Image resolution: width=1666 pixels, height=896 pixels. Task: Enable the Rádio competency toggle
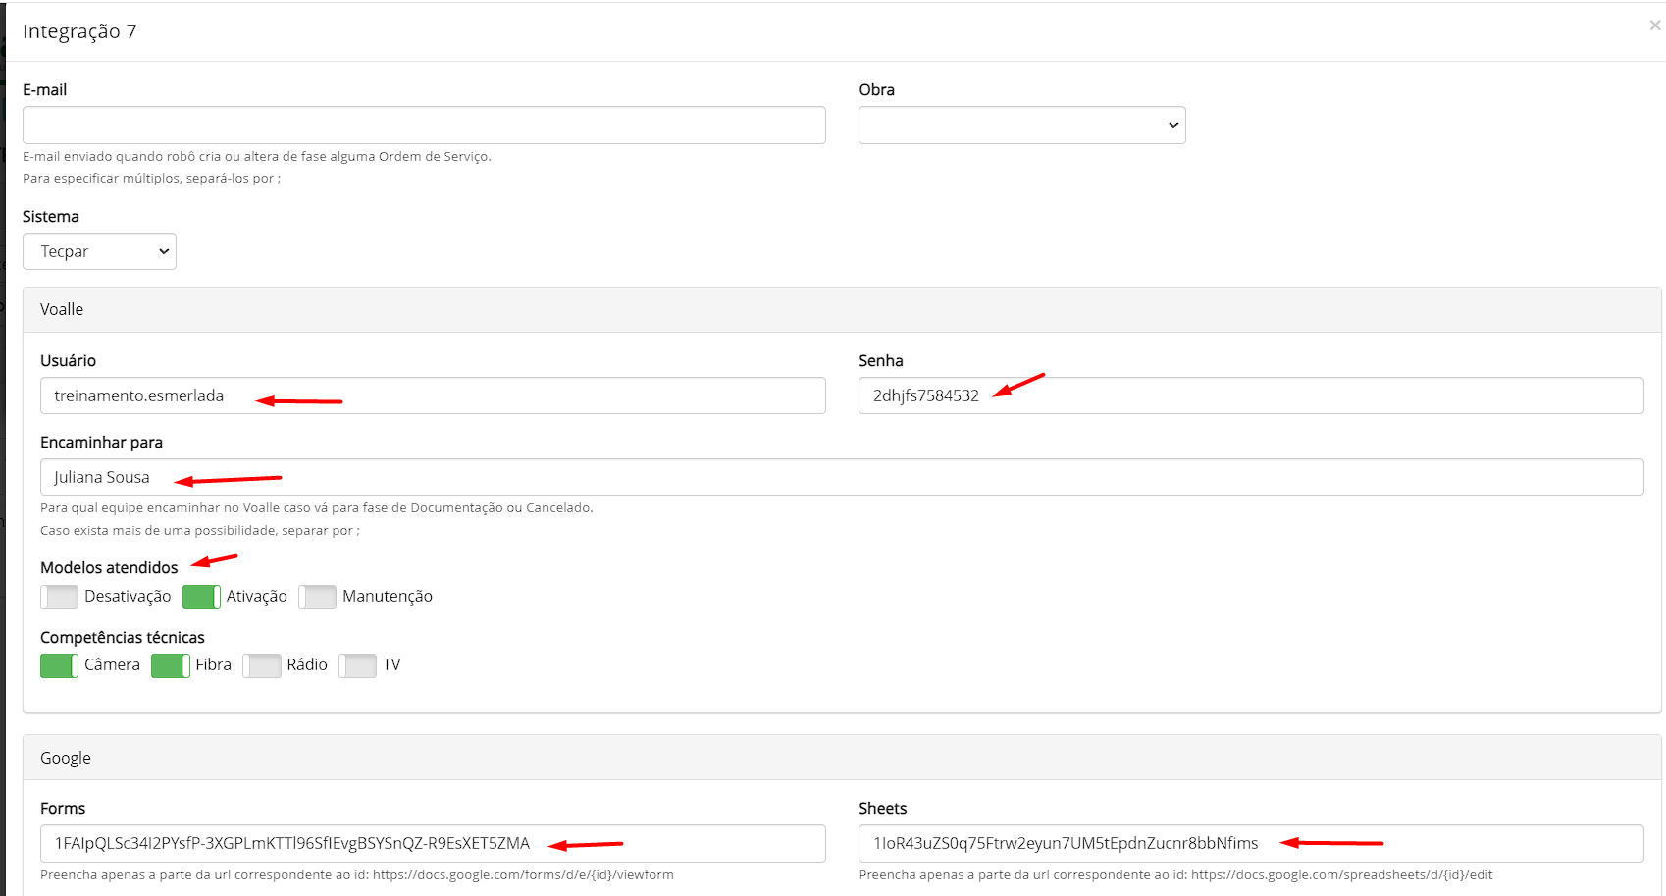(x=261, y=665)
